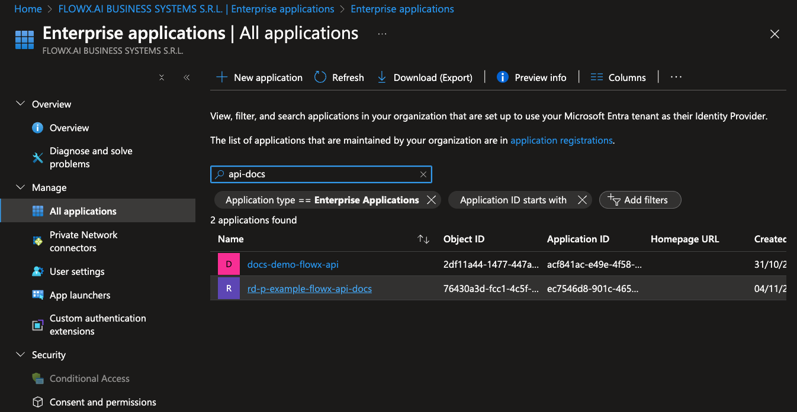Image resolution: width=797 pixels, height=412 pixels.
Task: Click the Custom authentication extensions icon
Action: [38, 325]
